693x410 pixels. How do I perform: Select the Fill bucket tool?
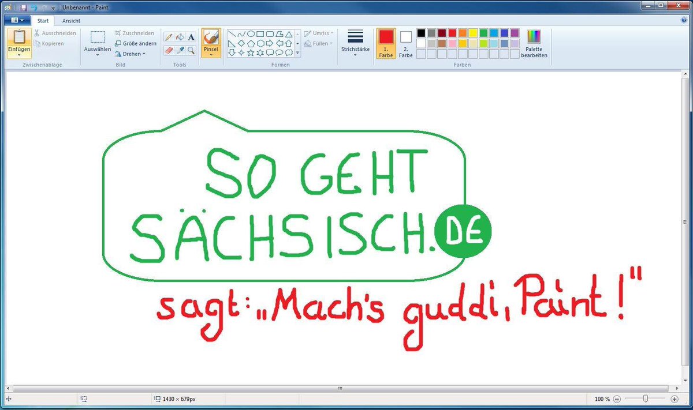[180, 37]
